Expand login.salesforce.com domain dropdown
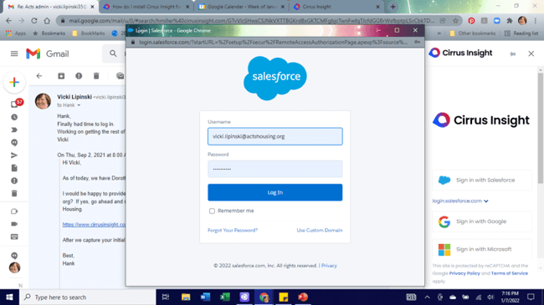The image size is (544, 305). pos(486,201)
